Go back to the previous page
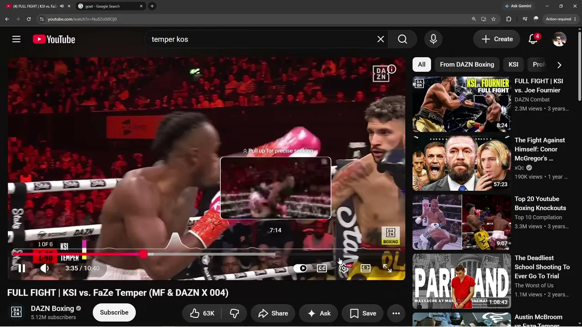 pyautogui.click(x=7, y=19)
